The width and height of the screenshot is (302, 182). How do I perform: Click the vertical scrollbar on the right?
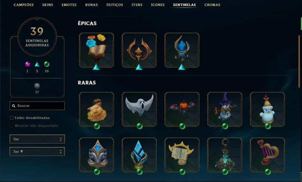coord(299,61)
